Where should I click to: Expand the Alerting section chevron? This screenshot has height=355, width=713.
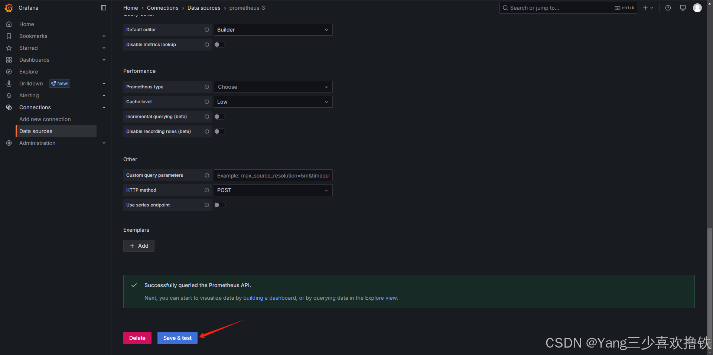click(x=104, y=95)
